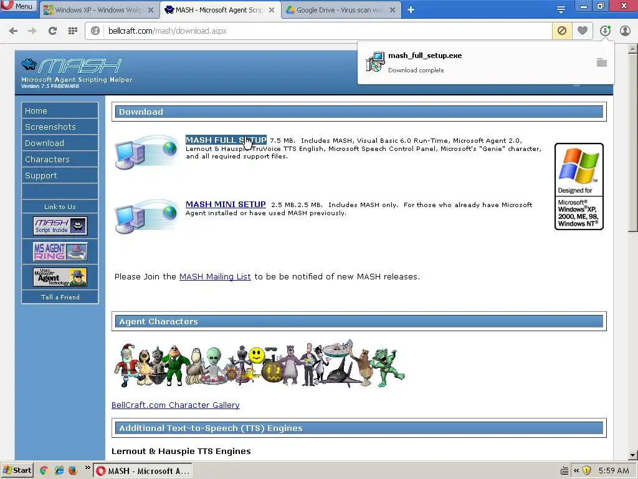Viewport: 638px width, 479px height.
Task: Click the forward navigation arrow
Action: coord(32,31)
